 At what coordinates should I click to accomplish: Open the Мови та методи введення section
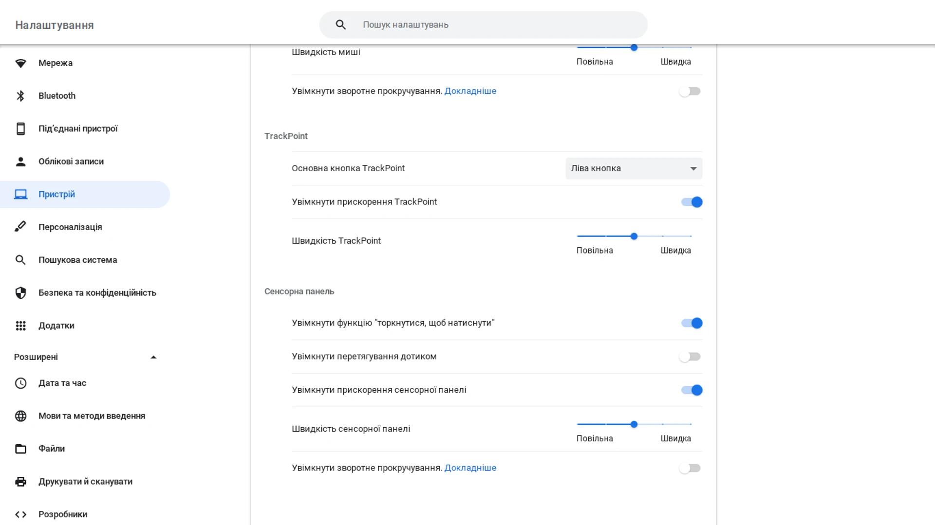(x=92, y=416)
